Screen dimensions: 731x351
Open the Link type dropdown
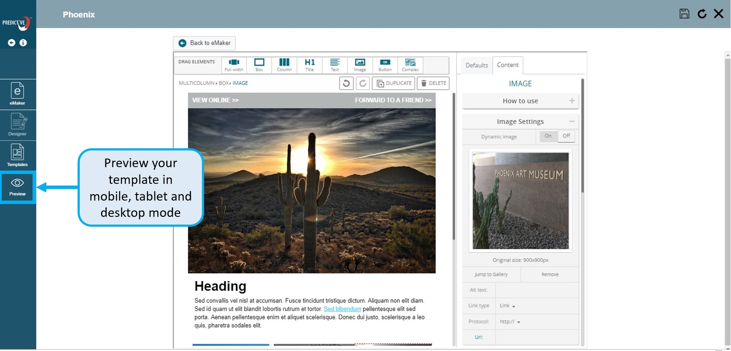tap(508, 306)
